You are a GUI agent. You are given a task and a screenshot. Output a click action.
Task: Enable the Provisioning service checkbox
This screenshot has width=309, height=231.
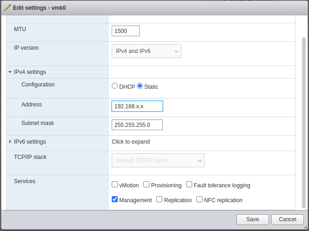[147, 185]
